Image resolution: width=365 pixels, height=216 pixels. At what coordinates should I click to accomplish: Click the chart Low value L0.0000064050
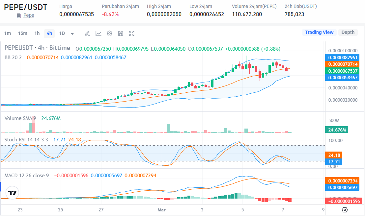tap(168, 49)
